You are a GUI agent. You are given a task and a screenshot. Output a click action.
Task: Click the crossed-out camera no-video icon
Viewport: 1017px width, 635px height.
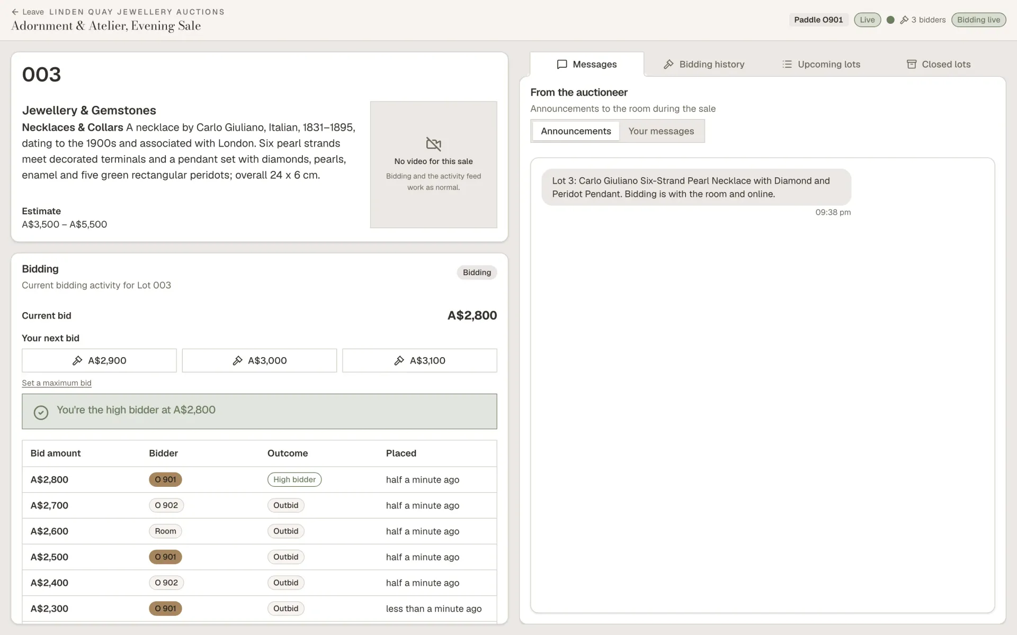coord(433,144)
